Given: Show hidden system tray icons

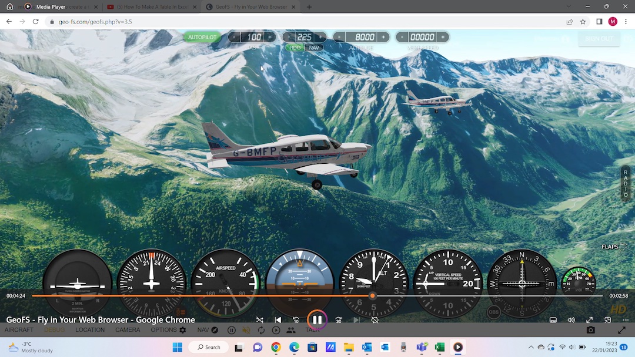Looking at the screenshot, I should coord(530,347).
